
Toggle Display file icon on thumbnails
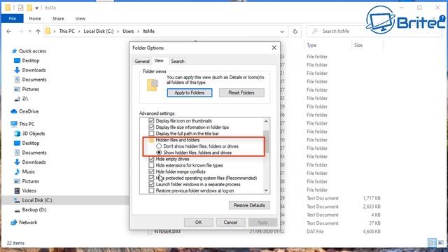point(151,121)
